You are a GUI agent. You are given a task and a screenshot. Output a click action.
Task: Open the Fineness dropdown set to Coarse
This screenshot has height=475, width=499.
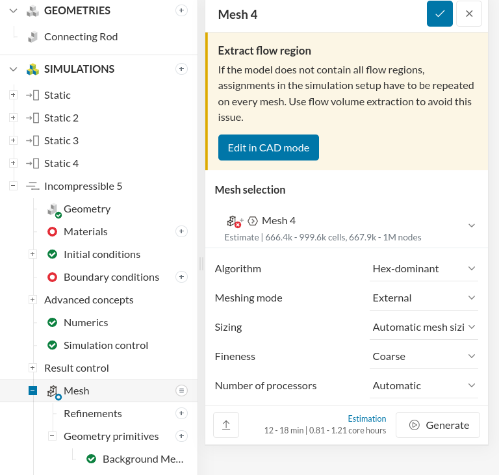point(424,356)
